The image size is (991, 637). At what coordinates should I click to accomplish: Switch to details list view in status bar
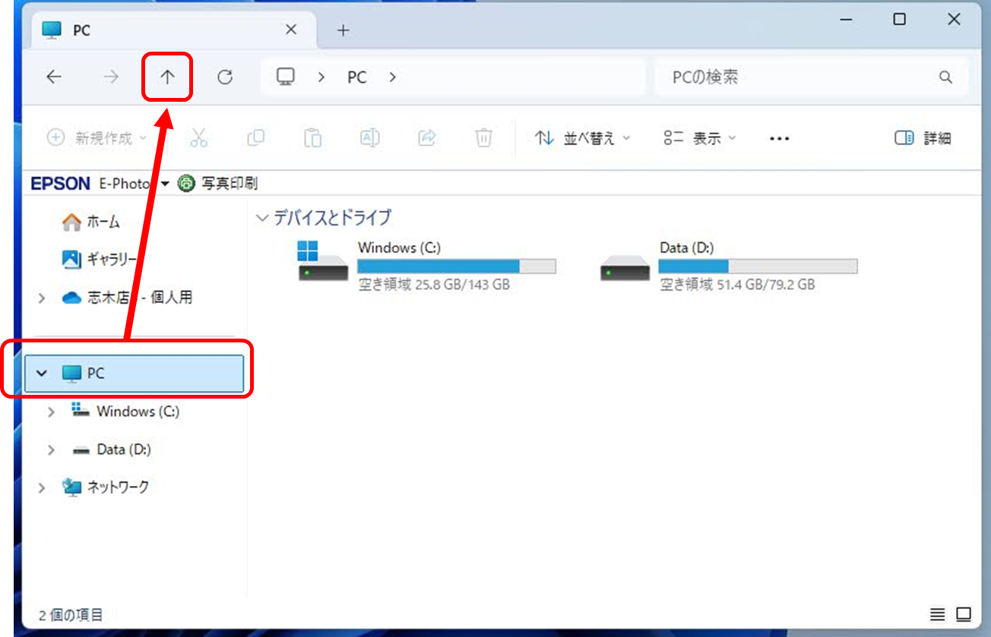click(x=938, y=613)
